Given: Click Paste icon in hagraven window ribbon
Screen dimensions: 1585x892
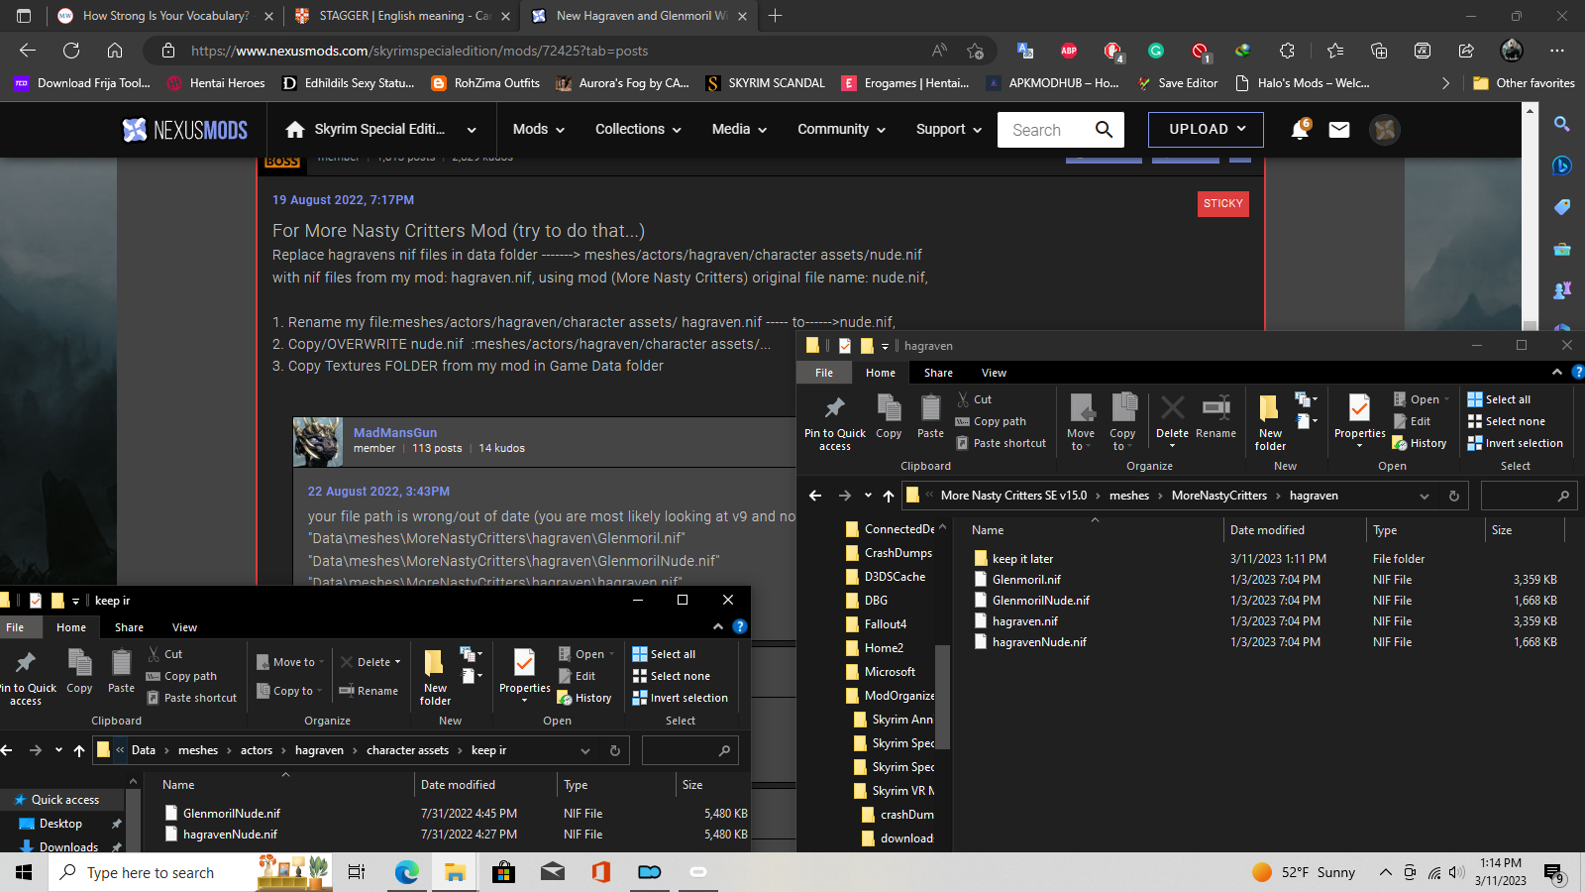Looking at the screenshot, I should point(930,418).
